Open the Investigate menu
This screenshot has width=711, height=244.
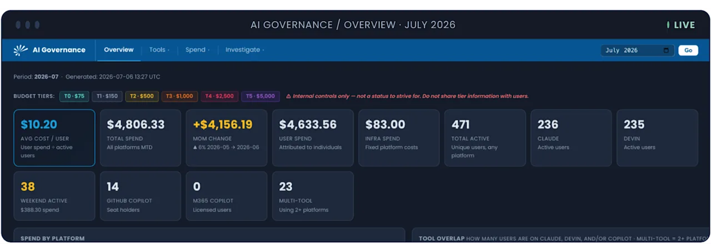click(x=244, y=50)
